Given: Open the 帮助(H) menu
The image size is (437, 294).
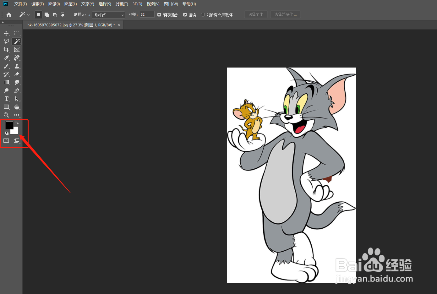Looking at the screenshot, I should 189,4.
